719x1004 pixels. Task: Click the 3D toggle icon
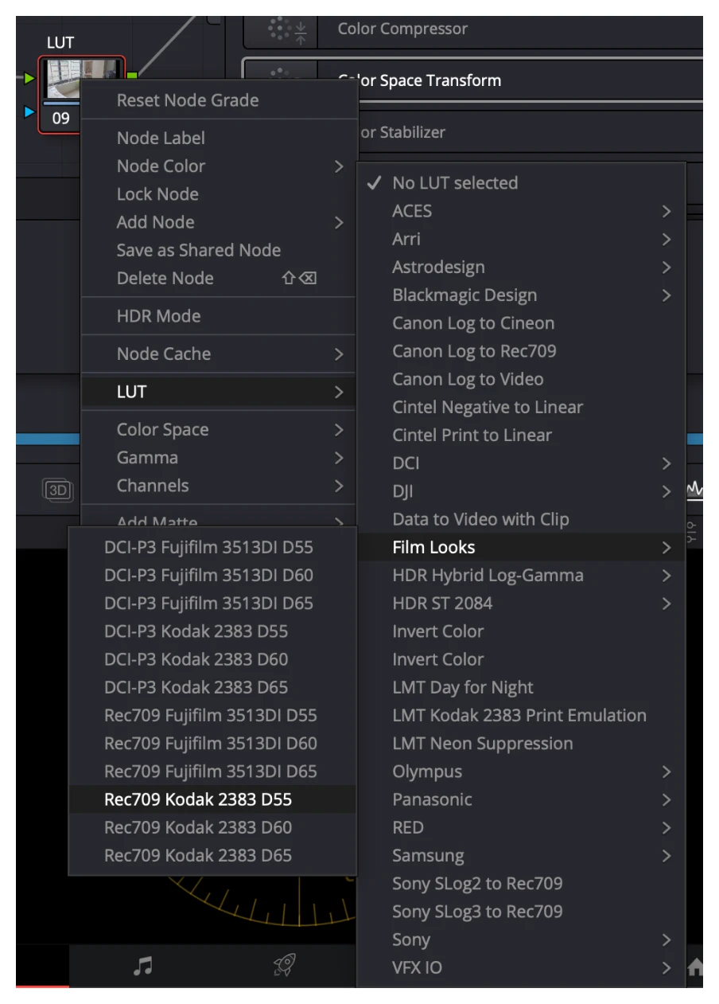pyautogui.click(x=57, y=490)
